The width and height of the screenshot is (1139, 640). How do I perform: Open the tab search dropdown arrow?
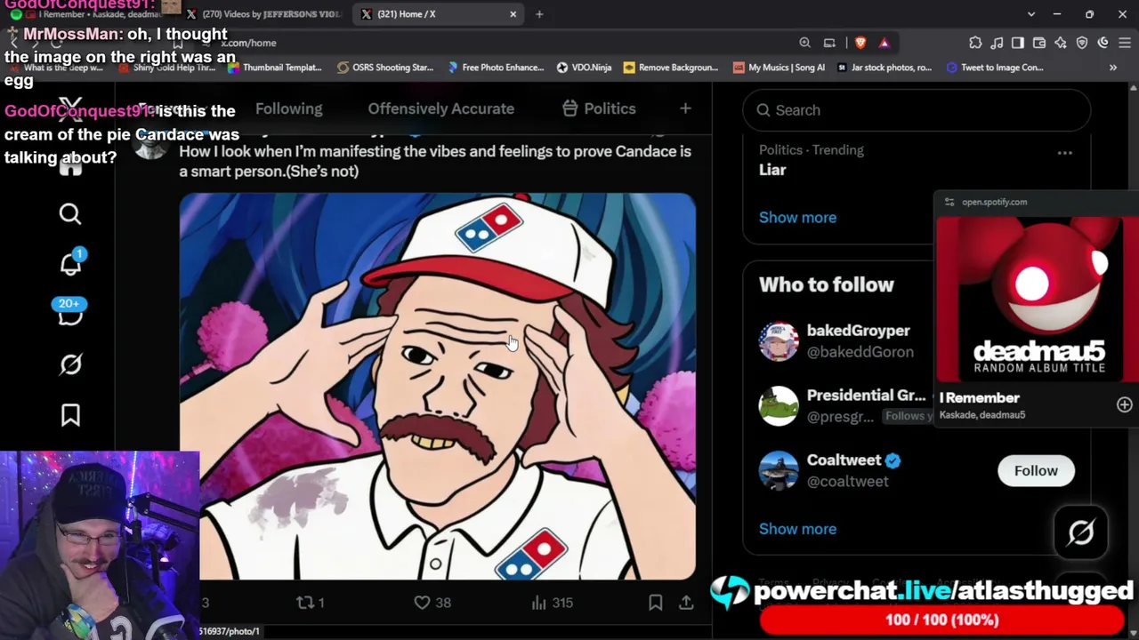point(1031,14)
